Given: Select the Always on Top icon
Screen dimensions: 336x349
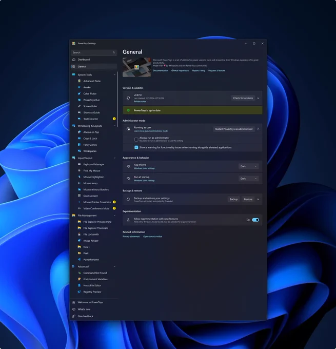Looking at the screenshot, I should [79, 132].
